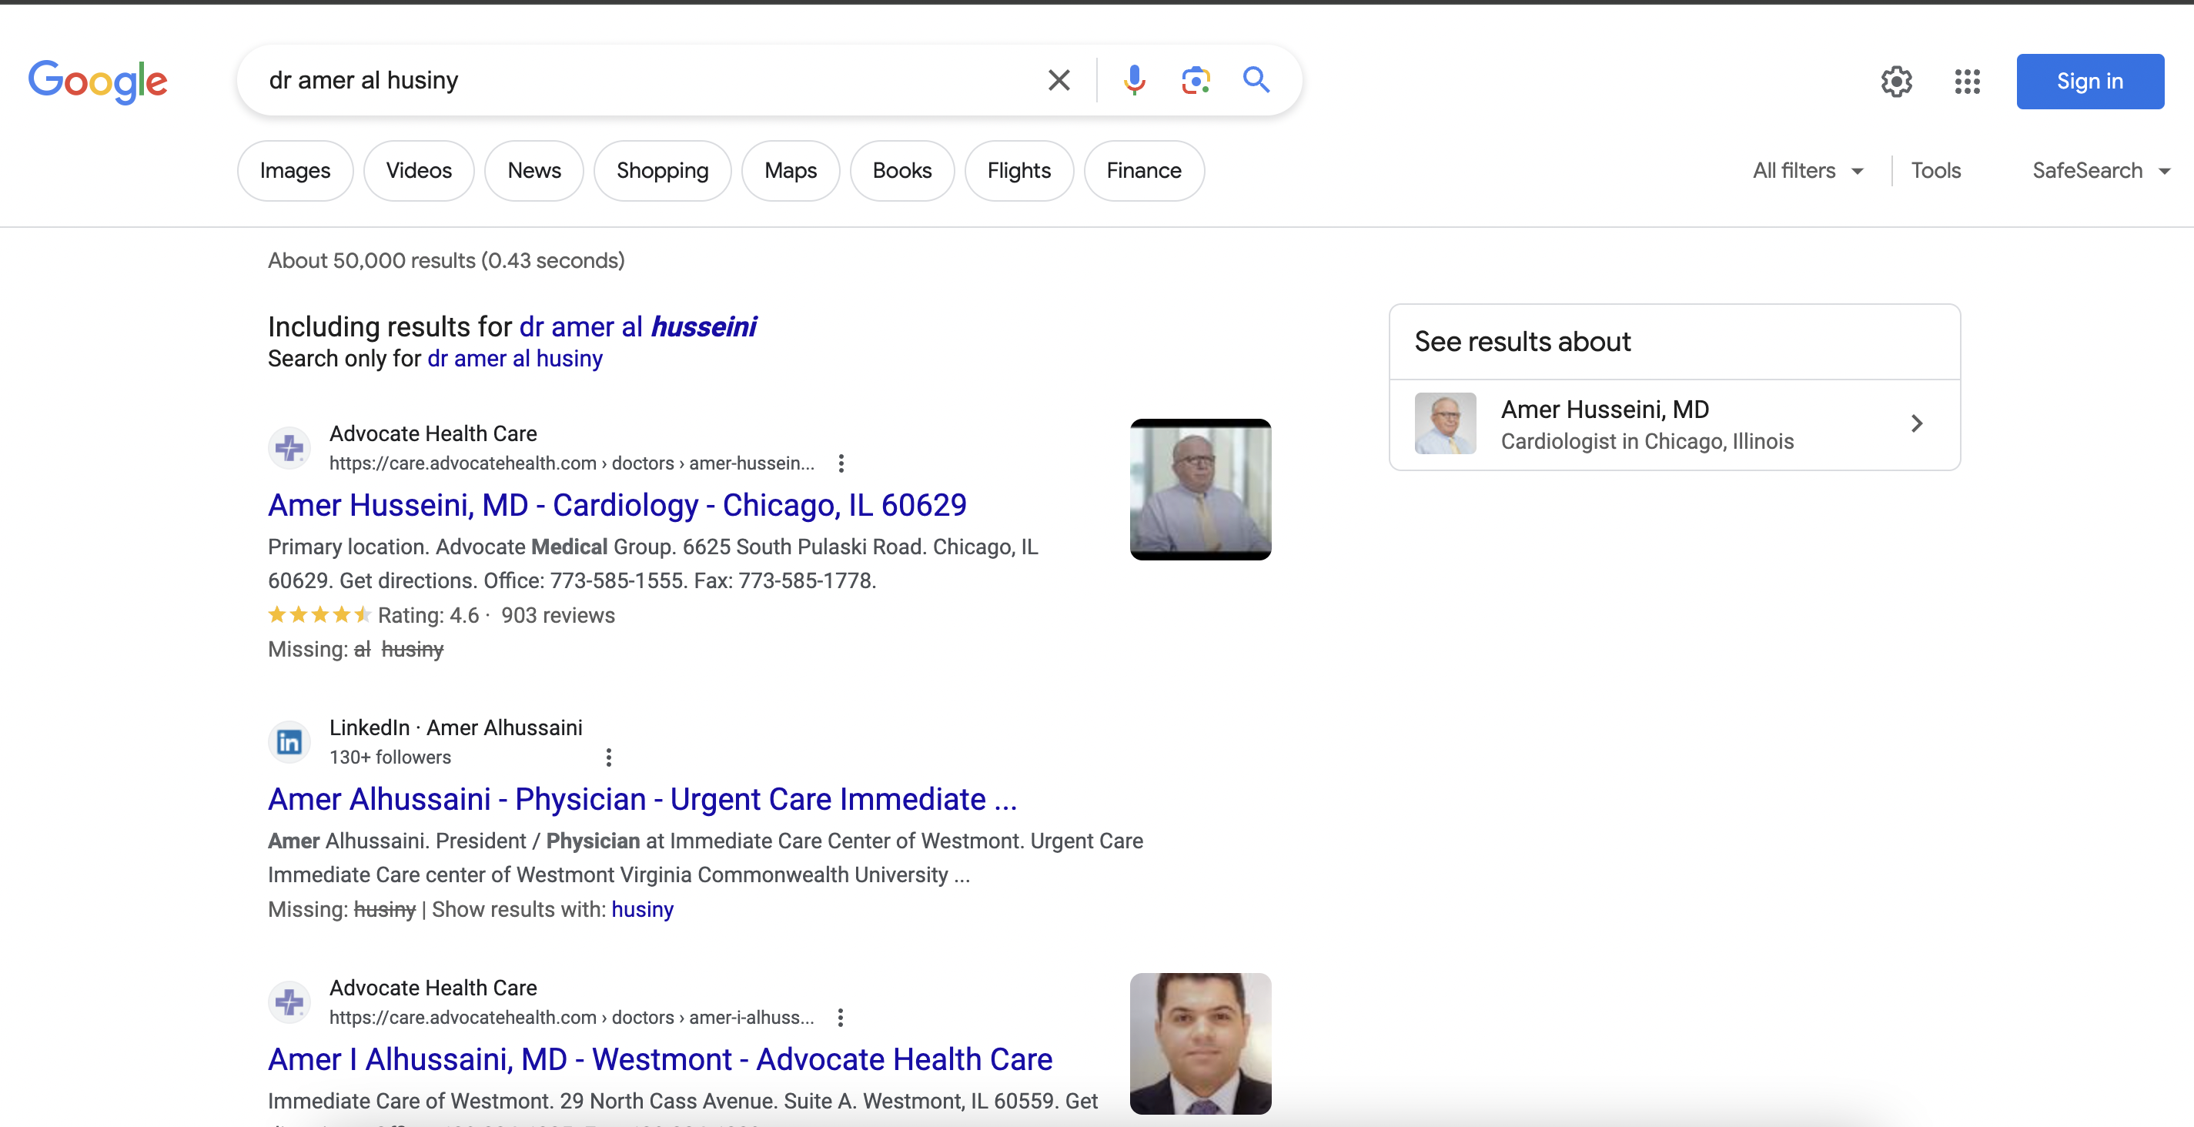The height and width of the screenshot is (1127, 2194).
Task: Switch to News results
Action: tap(534, 170)
